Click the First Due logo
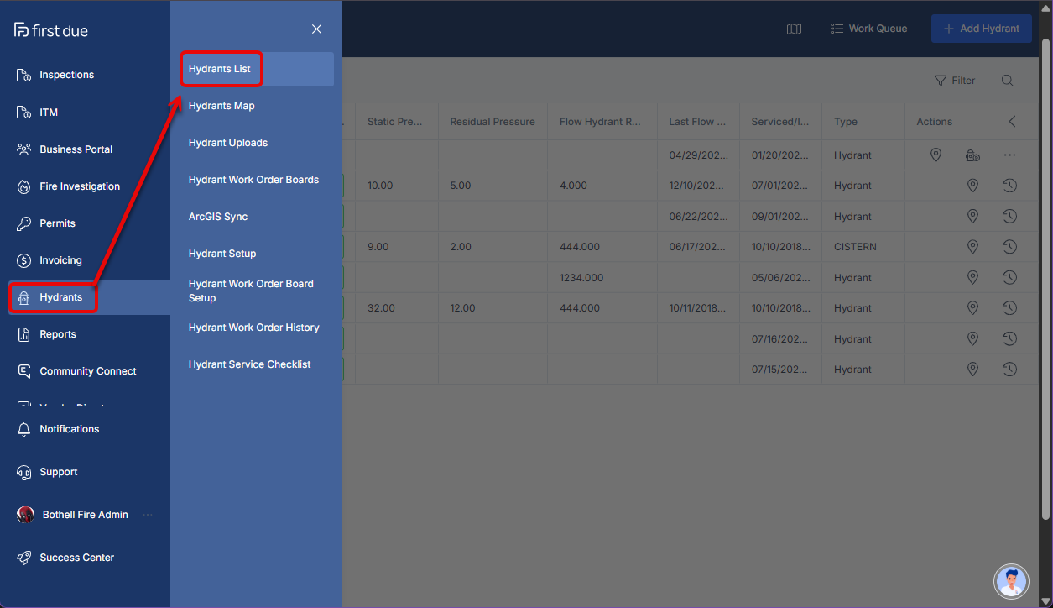The image size is (1053, 608). [51, 30]
